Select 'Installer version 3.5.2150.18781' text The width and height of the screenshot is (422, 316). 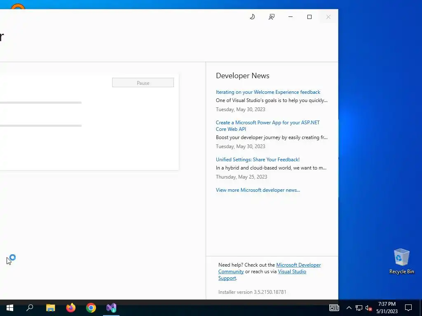tap(252, 292)
